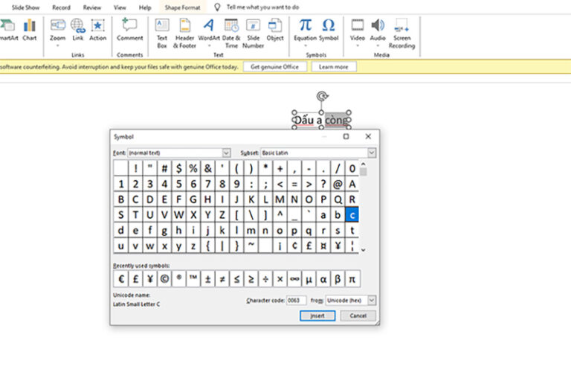Click the Character code input field
Image resolution: width=571 pixels, height=381 pixels.
click(296, 300)
